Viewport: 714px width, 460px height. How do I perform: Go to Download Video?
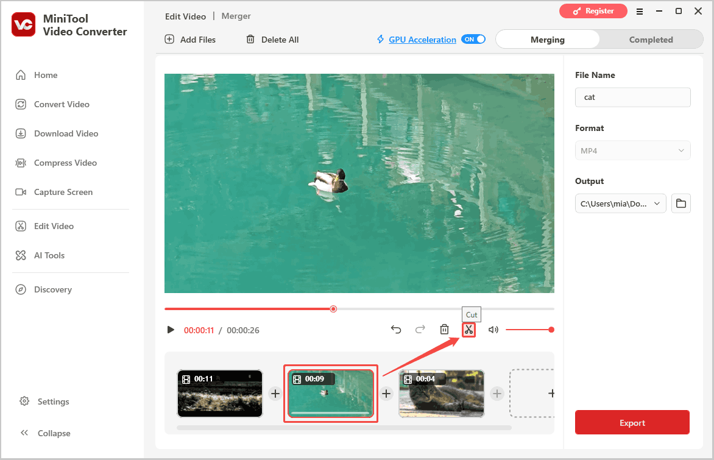(57, 133)
